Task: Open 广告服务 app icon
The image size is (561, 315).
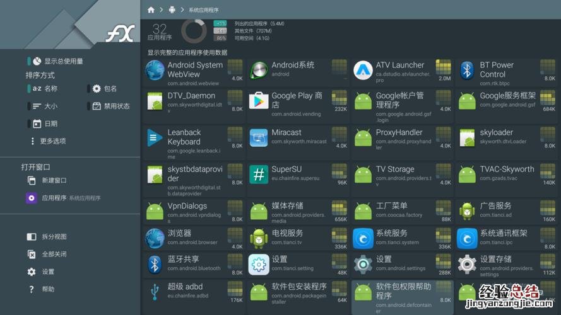Action: (x=467, y=212)
